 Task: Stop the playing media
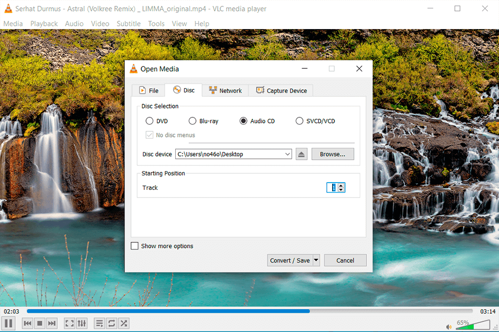[40, 323]
